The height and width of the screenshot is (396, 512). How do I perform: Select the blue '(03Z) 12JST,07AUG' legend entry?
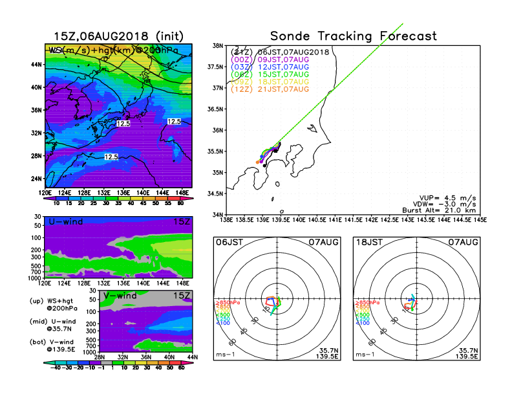tap(270, 67)
